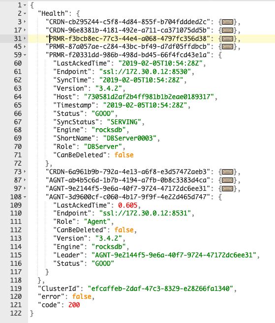Click Engine "rocksdb" on line 114
This screenshot has height=323, width=275.
click(109, 247)
